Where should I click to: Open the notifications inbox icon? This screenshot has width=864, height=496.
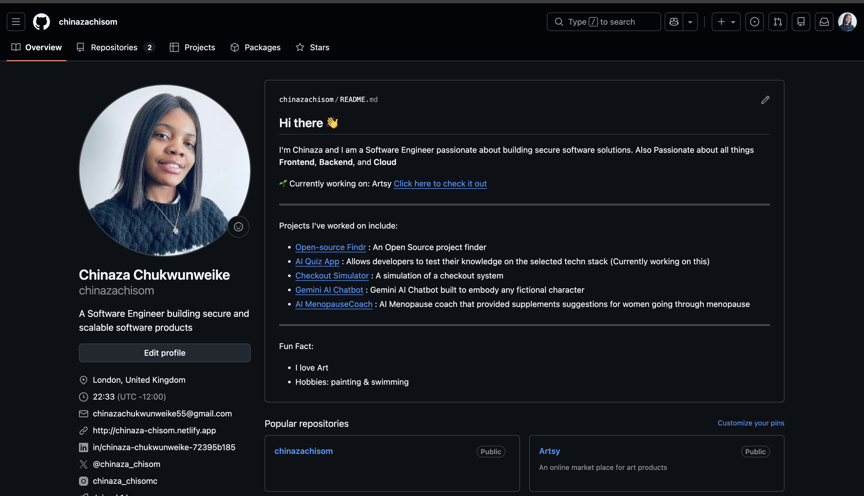click(x=824, y=21)
